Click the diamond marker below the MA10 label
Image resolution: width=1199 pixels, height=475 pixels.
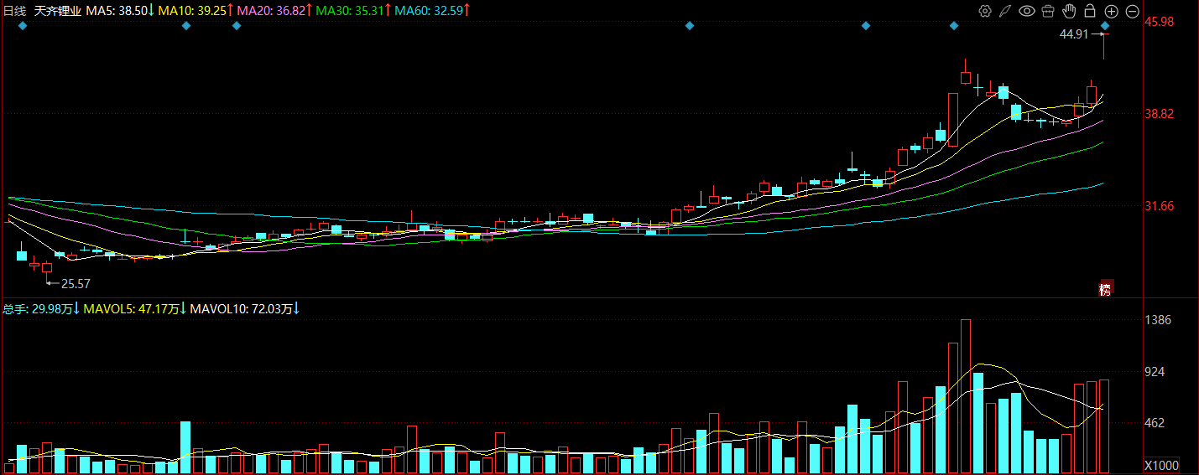coord(186,26)
